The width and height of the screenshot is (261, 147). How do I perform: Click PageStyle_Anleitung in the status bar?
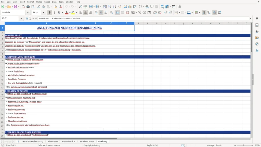coord(92,145)
